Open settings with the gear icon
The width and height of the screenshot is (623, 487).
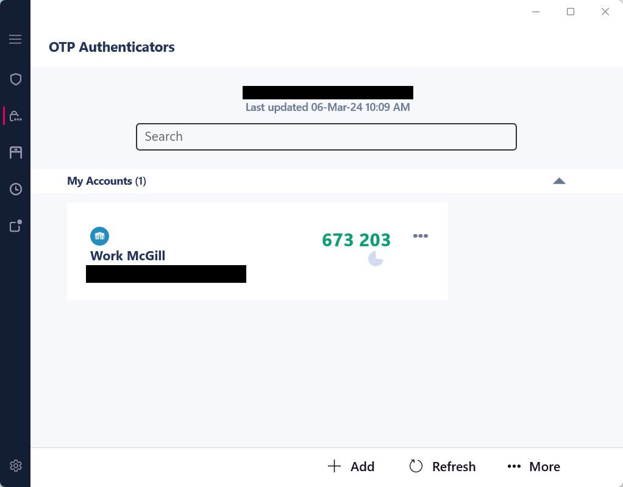coord(16,466)
